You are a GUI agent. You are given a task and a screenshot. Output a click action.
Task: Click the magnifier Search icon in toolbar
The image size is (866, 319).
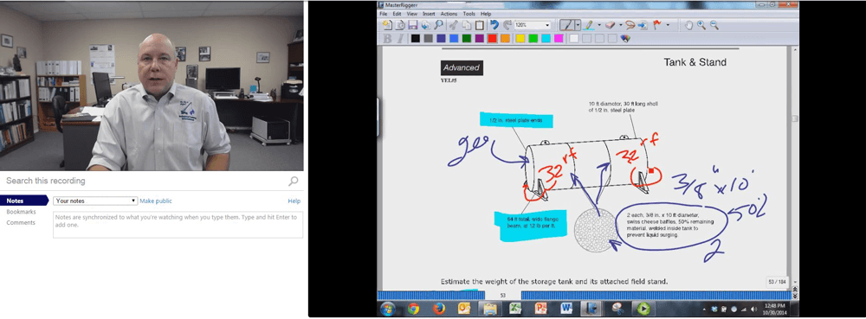point(438,25)
